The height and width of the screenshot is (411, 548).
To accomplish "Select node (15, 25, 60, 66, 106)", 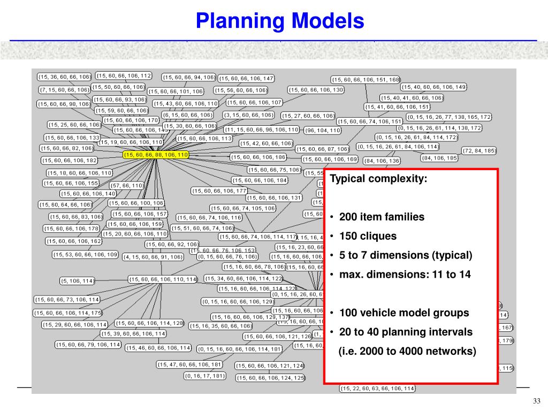I will pyautogui.click(x=74, y=125).
